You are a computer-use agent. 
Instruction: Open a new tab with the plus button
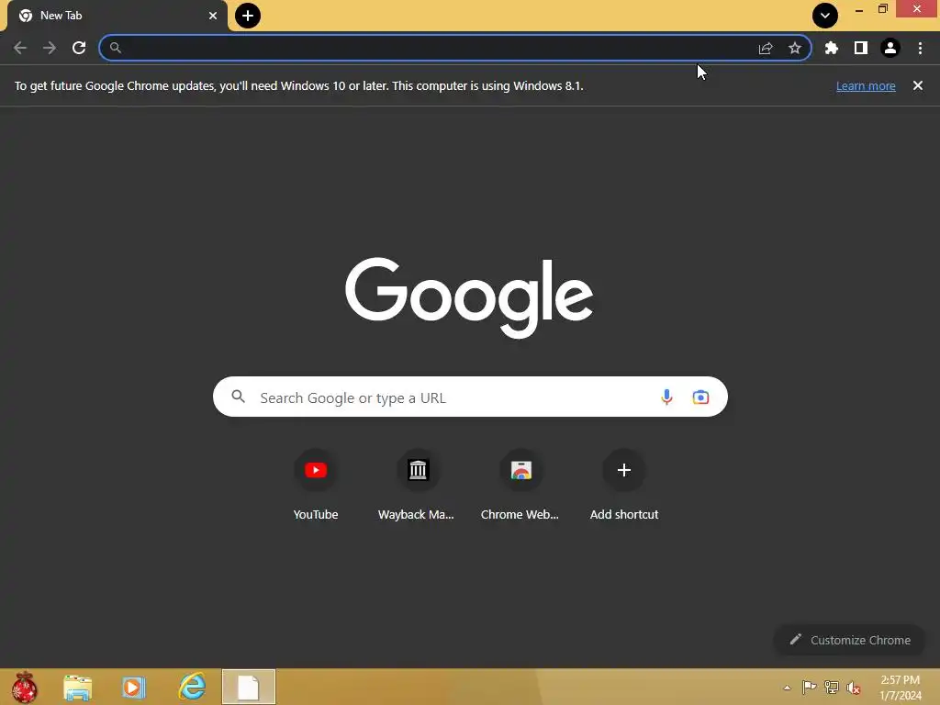(x=248, y=16)
